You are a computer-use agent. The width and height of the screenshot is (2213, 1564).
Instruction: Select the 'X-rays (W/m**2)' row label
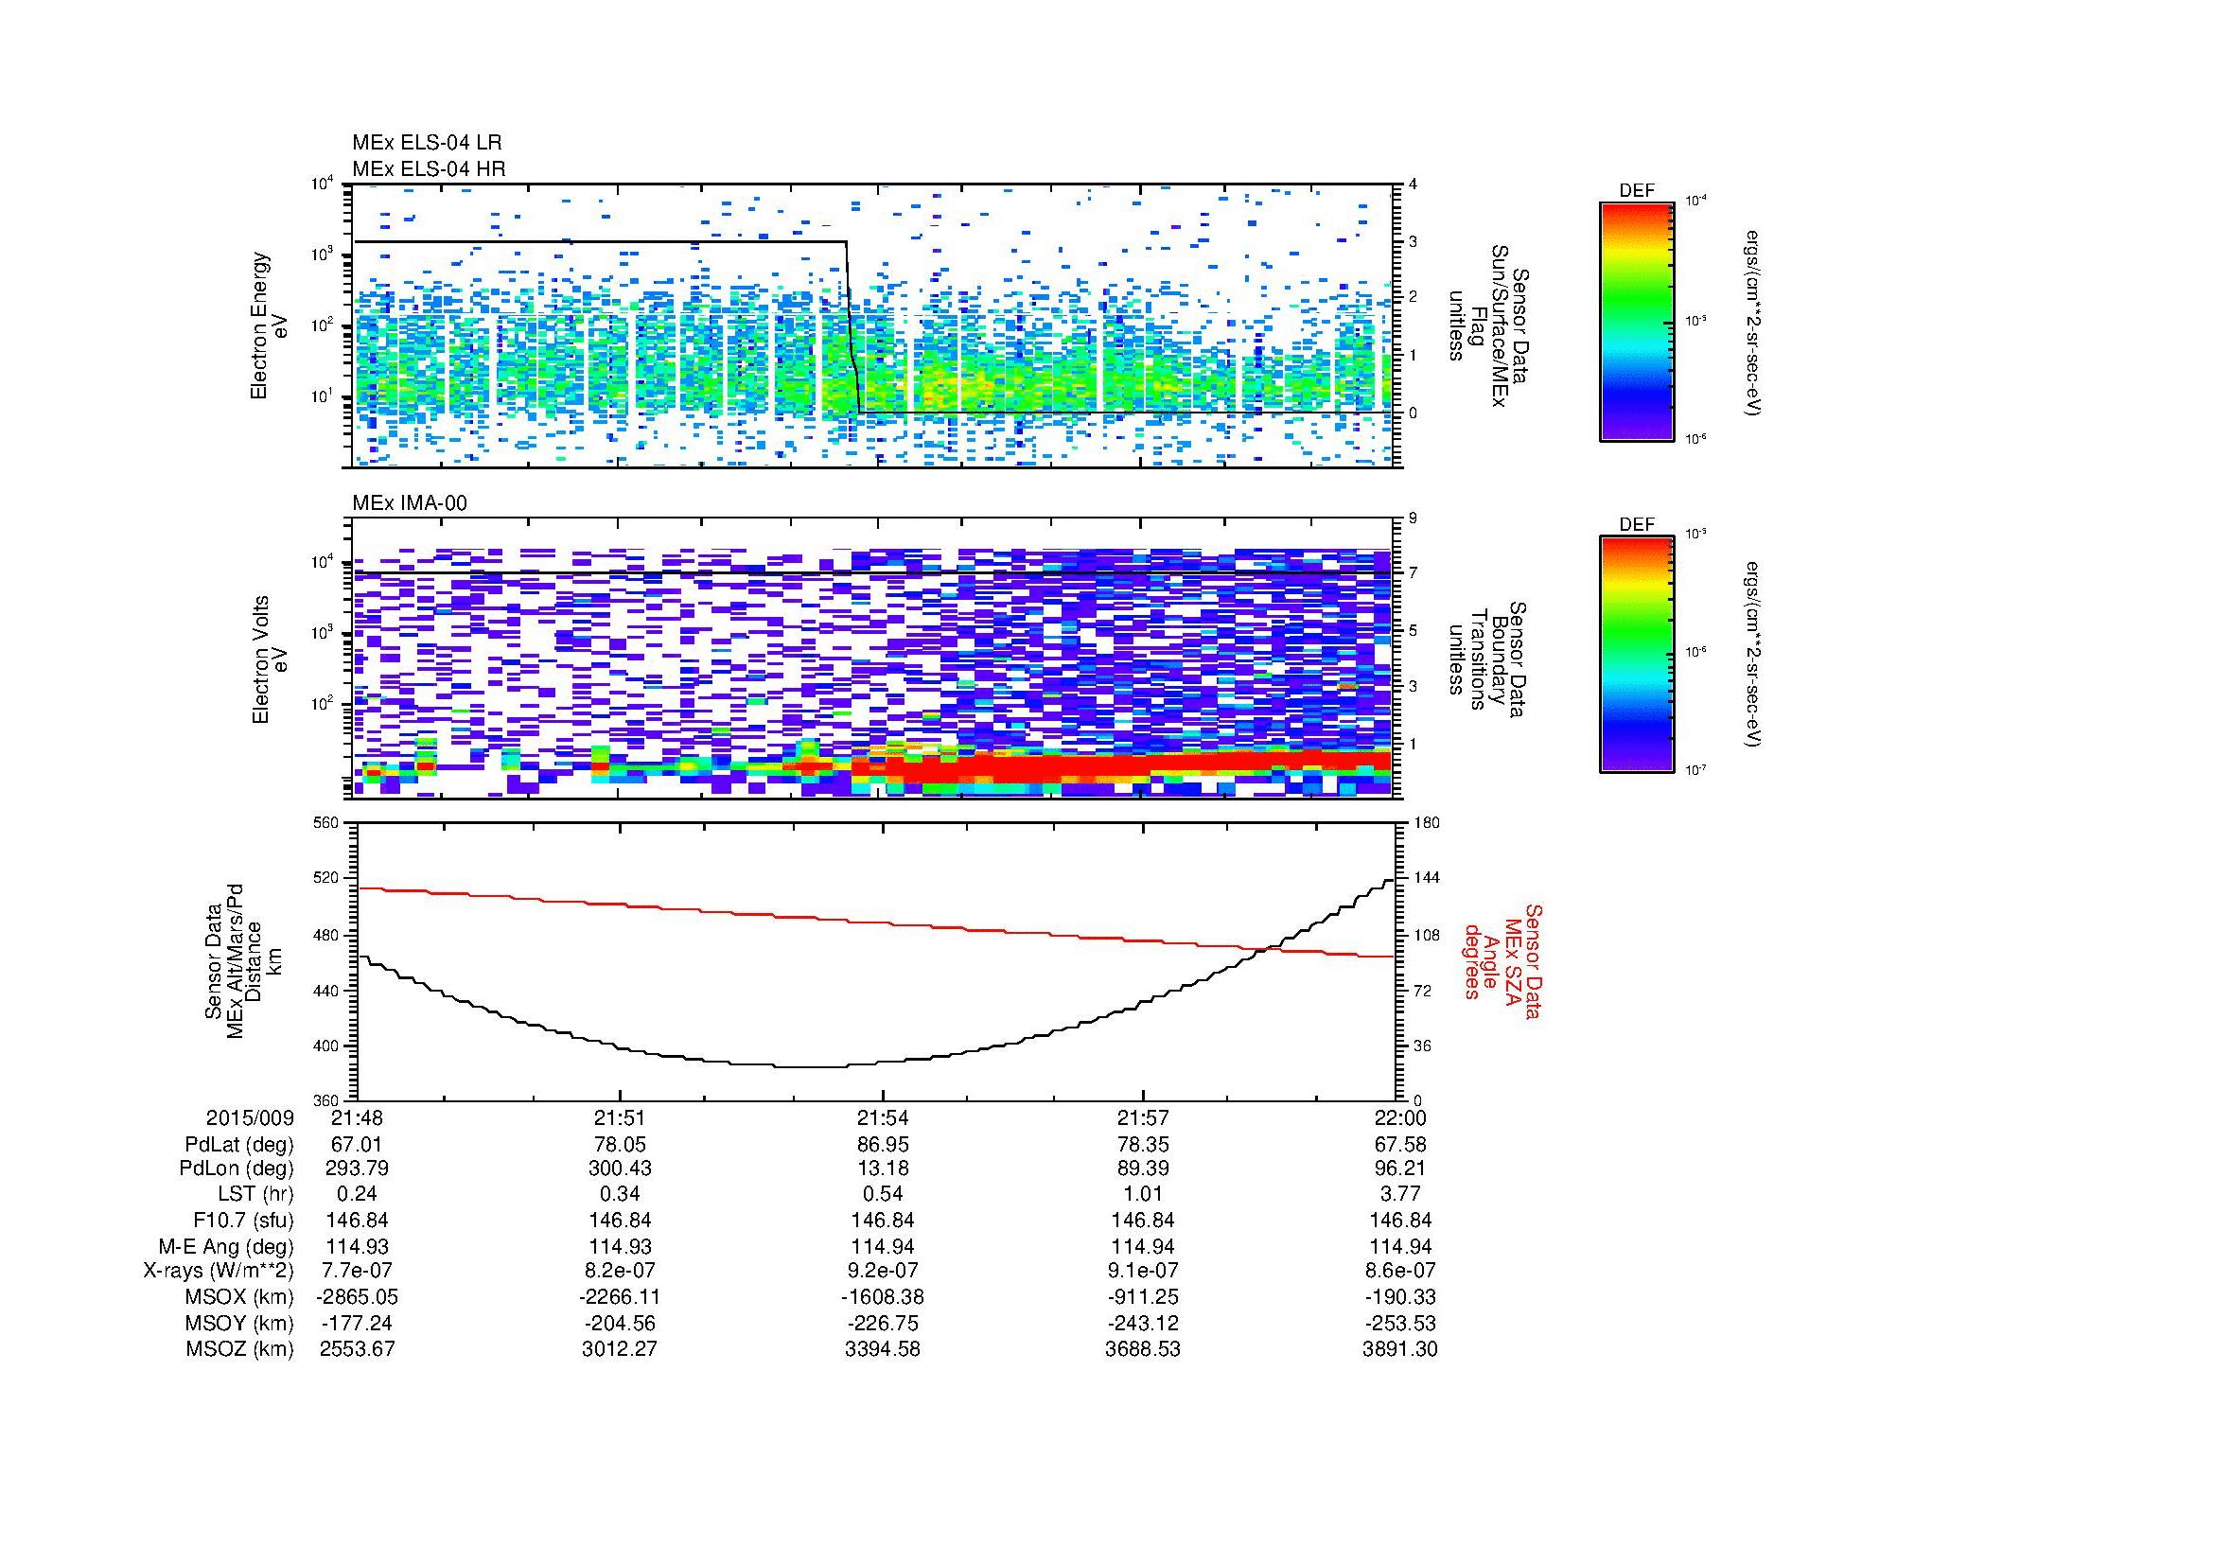[219, 1271]
